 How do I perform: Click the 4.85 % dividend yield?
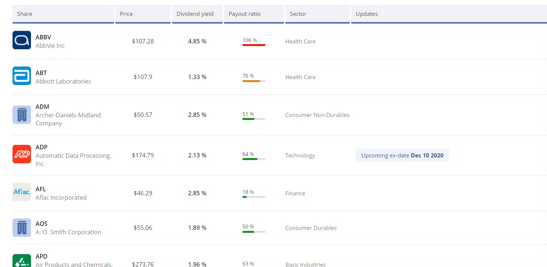(x=197, y=41)
